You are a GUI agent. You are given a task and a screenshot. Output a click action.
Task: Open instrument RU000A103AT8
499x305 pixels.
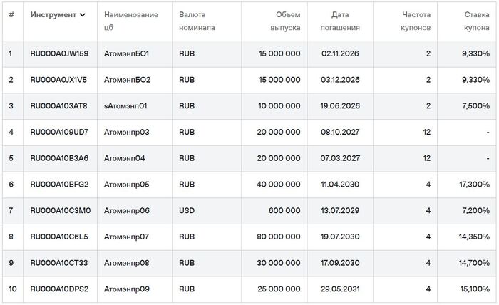click(x=58, y=106)
